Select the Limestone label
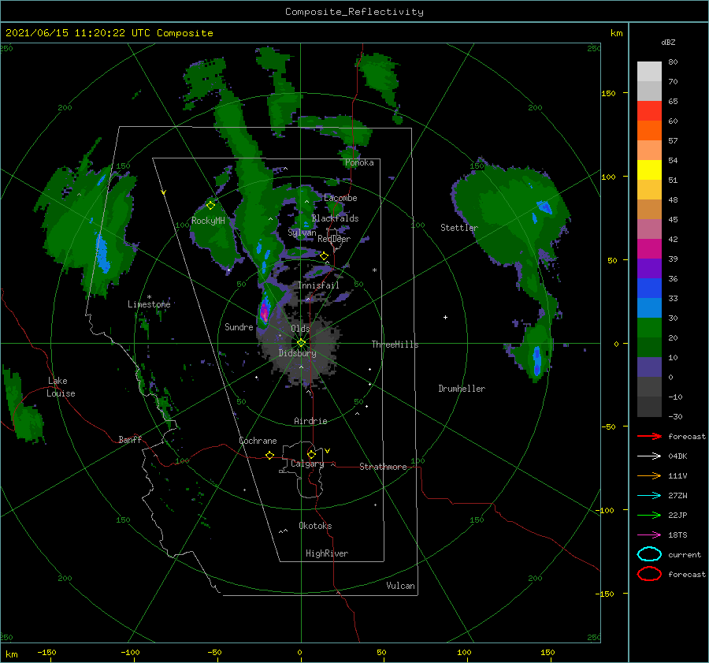 tap(149, 304)
